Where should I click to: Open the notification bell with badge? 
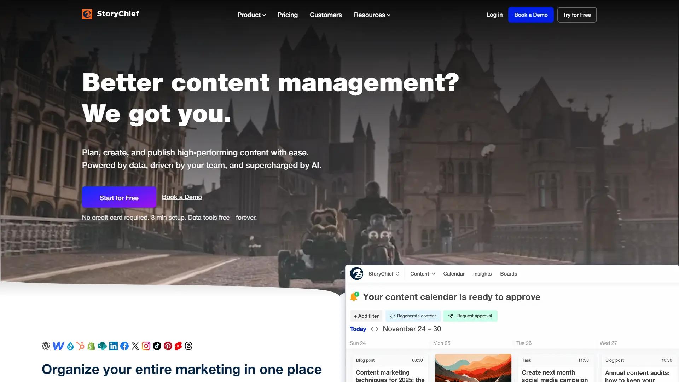pyautogui.click(x=354, y=297)
